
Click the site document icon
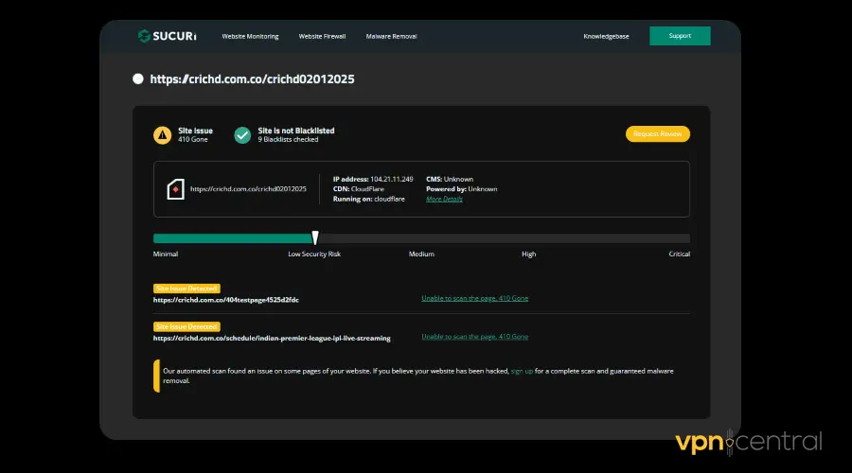point(175,189)
